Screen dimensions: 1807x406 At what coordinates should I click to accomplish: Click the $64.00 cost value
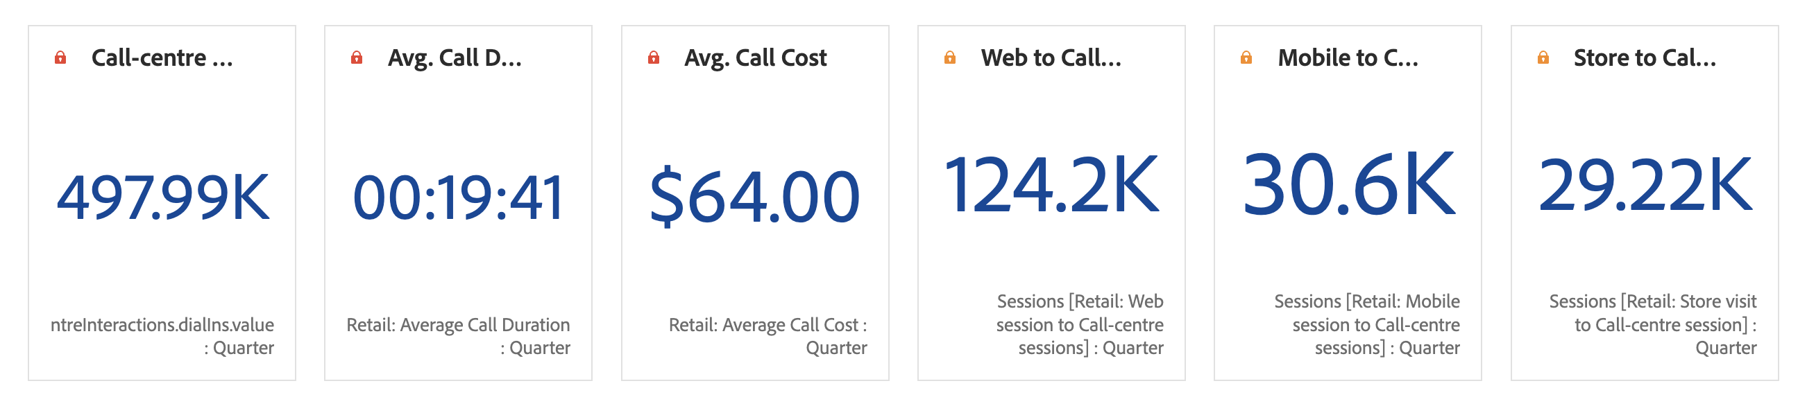(x=755, y=197)
